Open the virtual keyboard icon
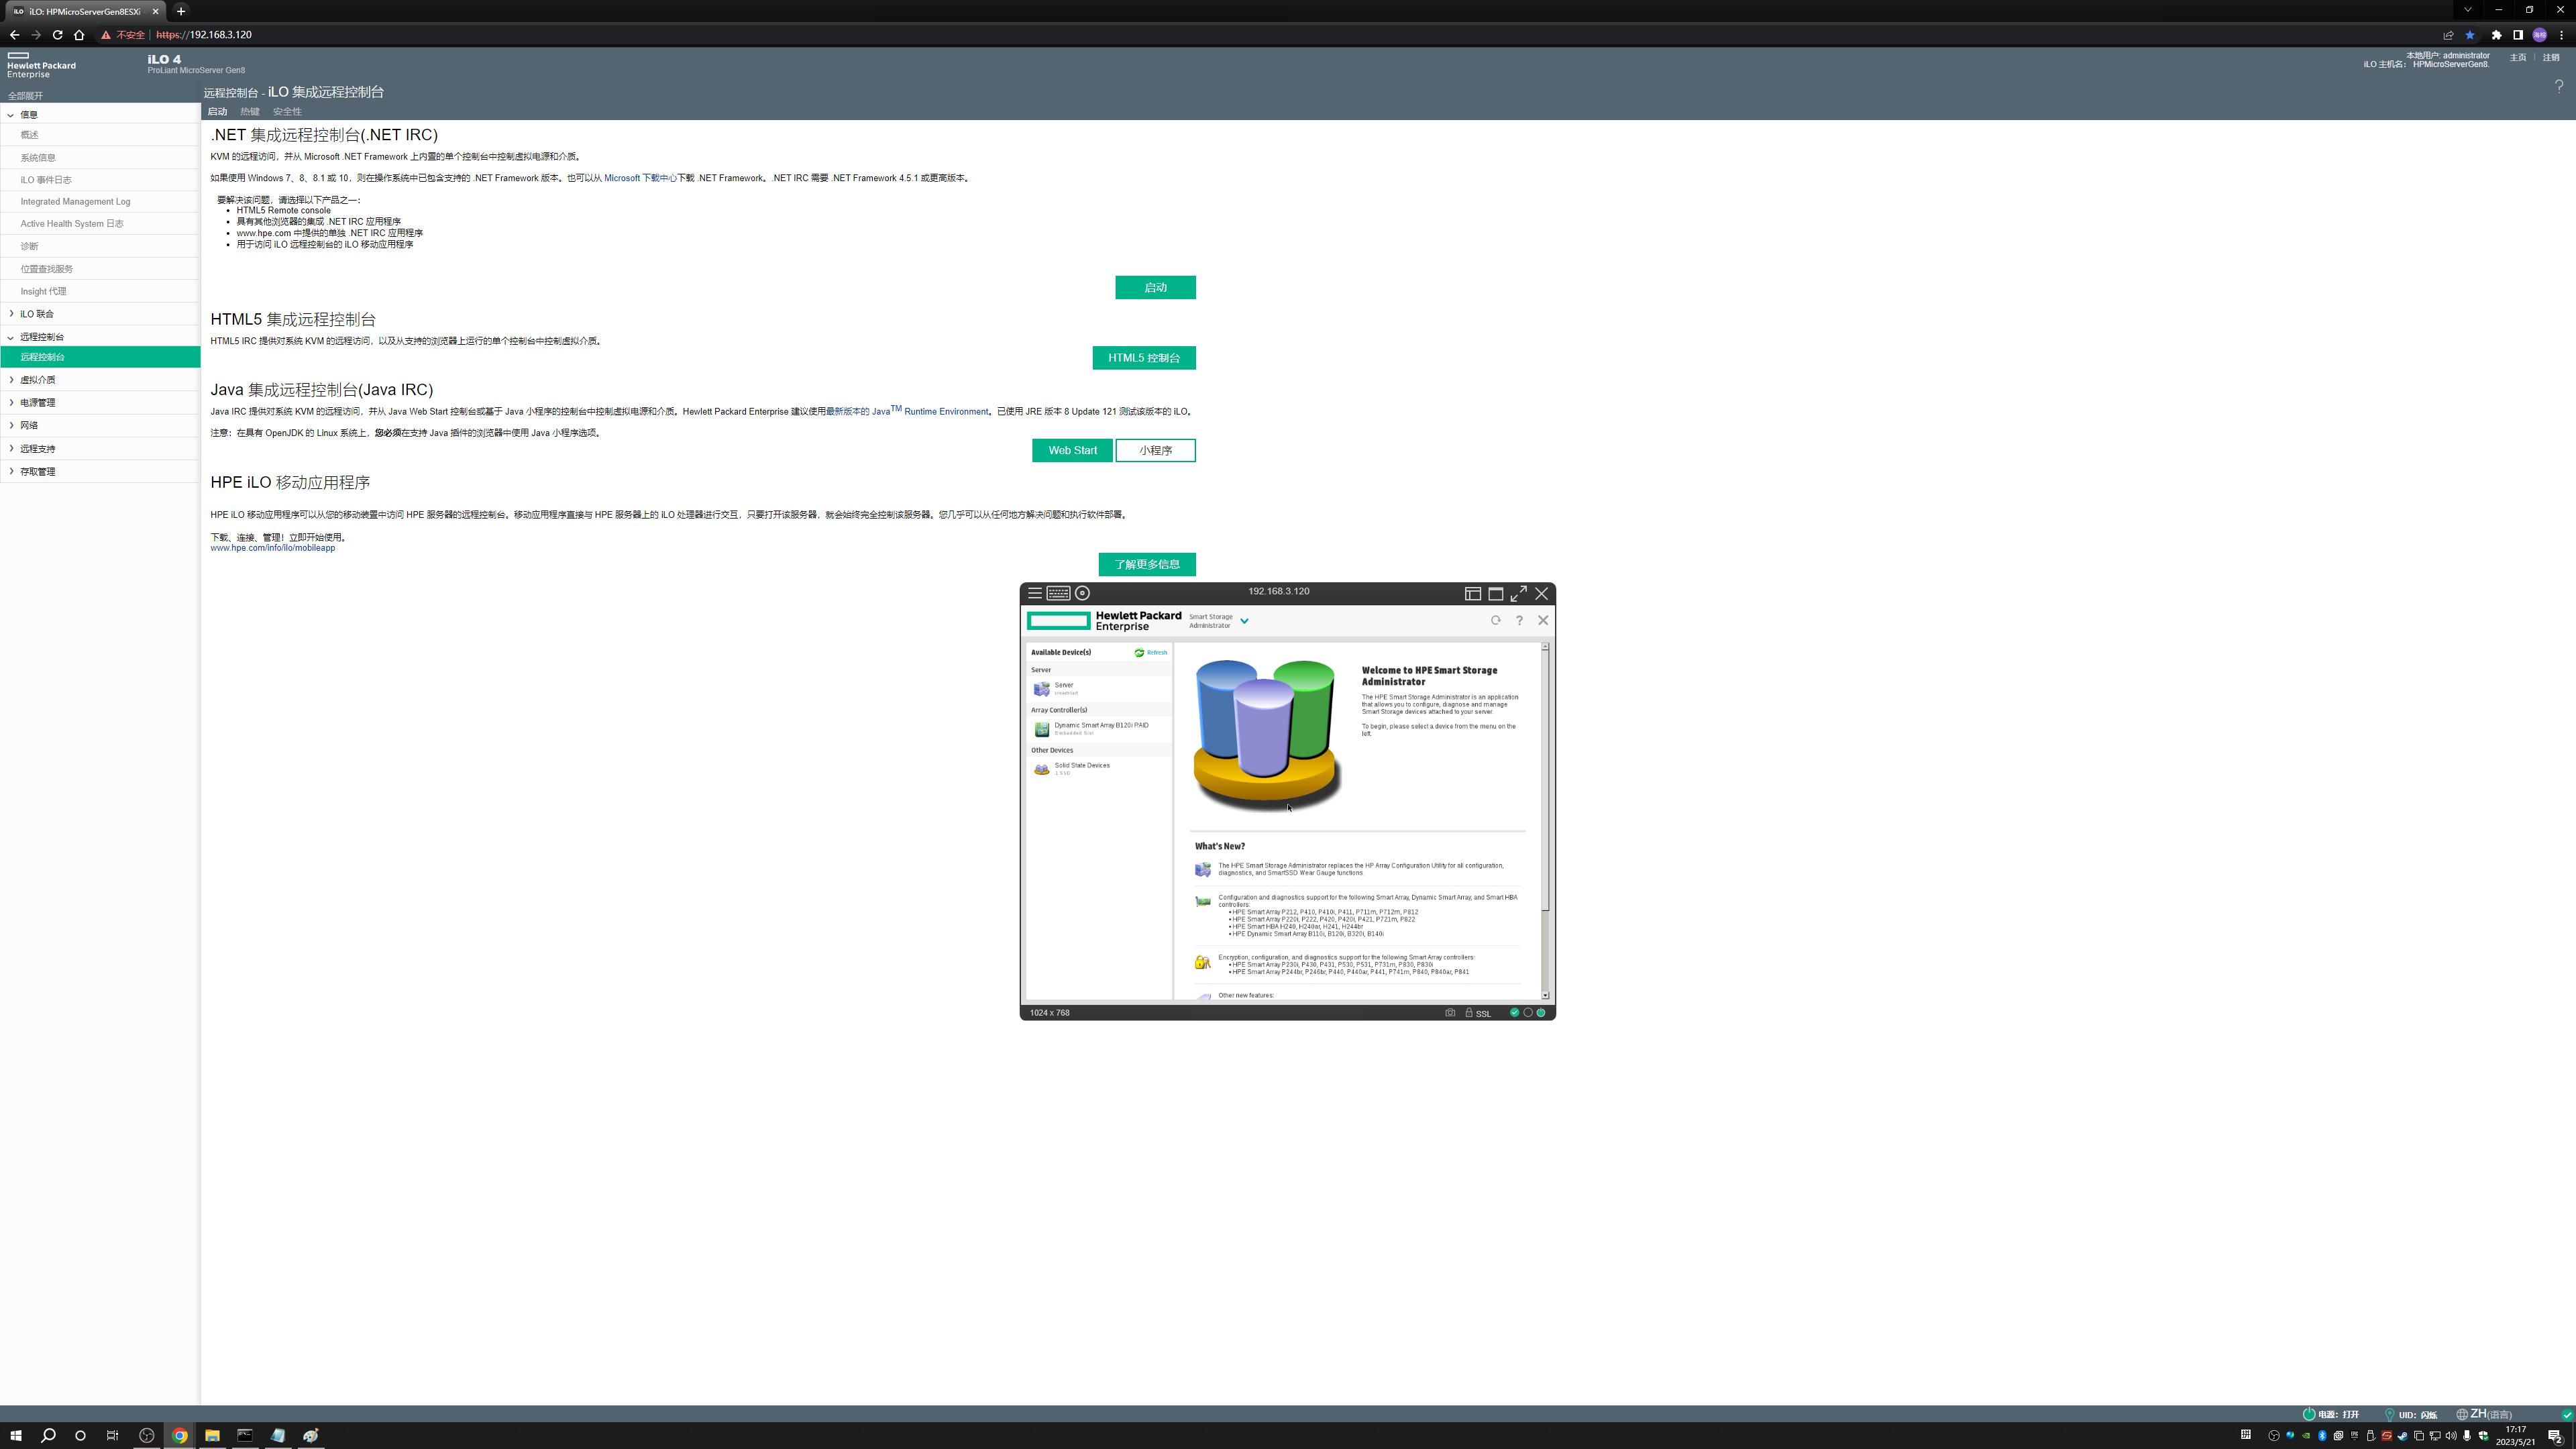 [1058, 593]
